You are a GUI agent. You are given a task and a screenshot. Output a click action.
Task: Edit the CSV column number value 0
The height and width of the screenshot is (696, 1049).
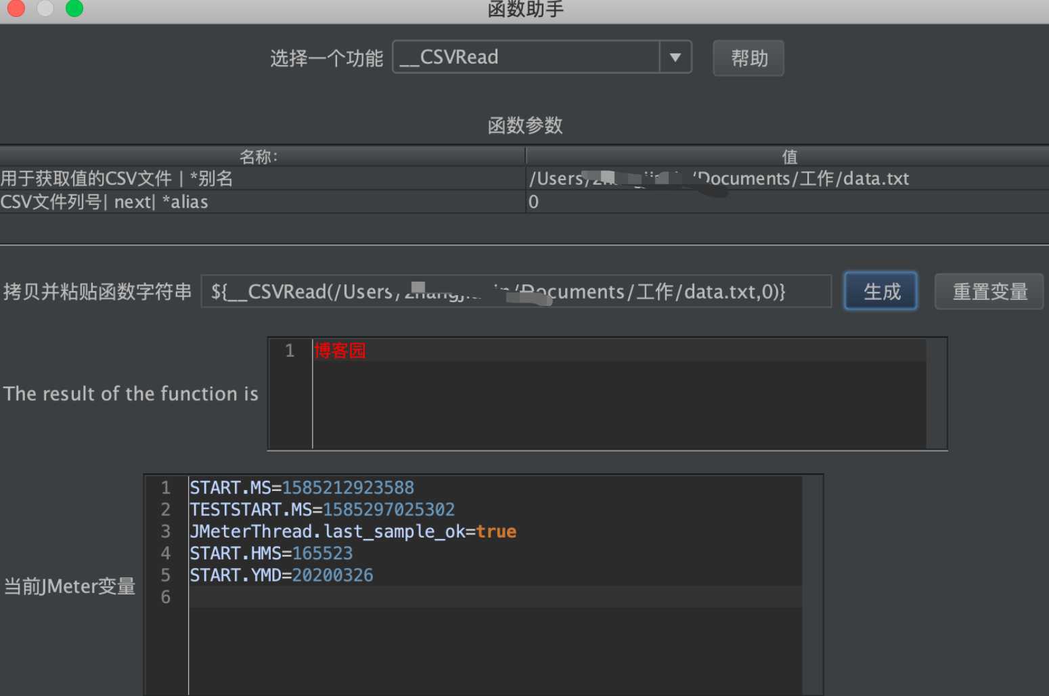[x=787, y=202]
